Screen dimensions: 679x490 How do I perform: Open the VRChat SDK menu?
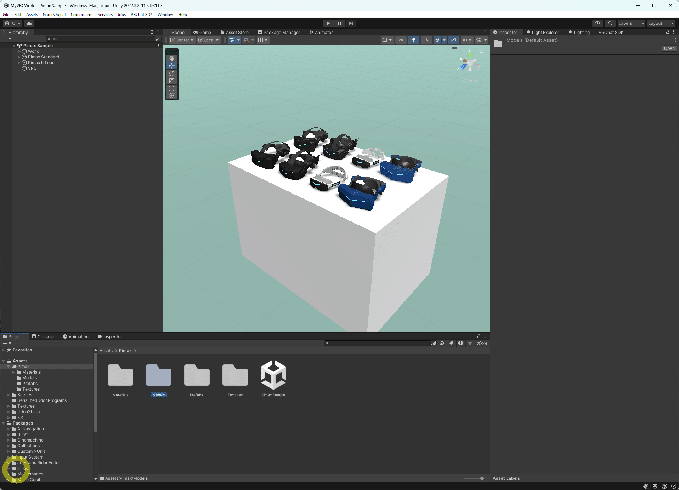click(x=142, y=15)
